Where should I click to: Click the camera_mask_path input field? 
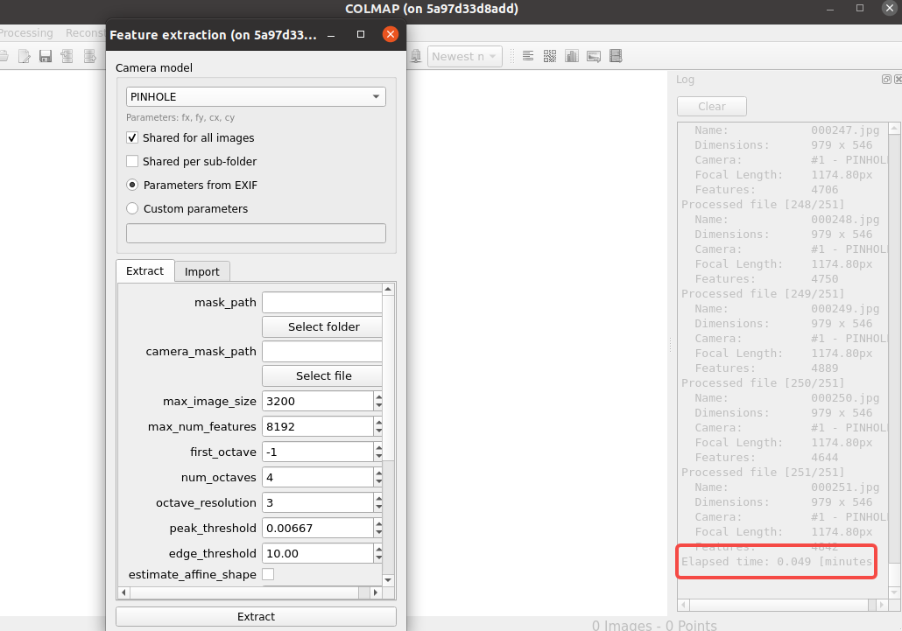click(322, 351)
